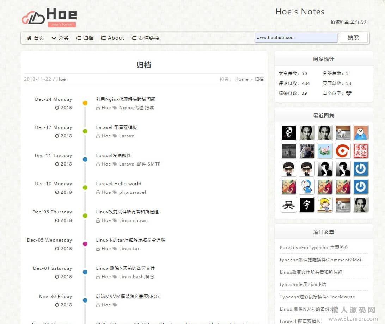This screenshot has width=385, height=324.
Task: Open hot article typecho邮件提醒插件:Comment2Mail
Action: [321, 260]
